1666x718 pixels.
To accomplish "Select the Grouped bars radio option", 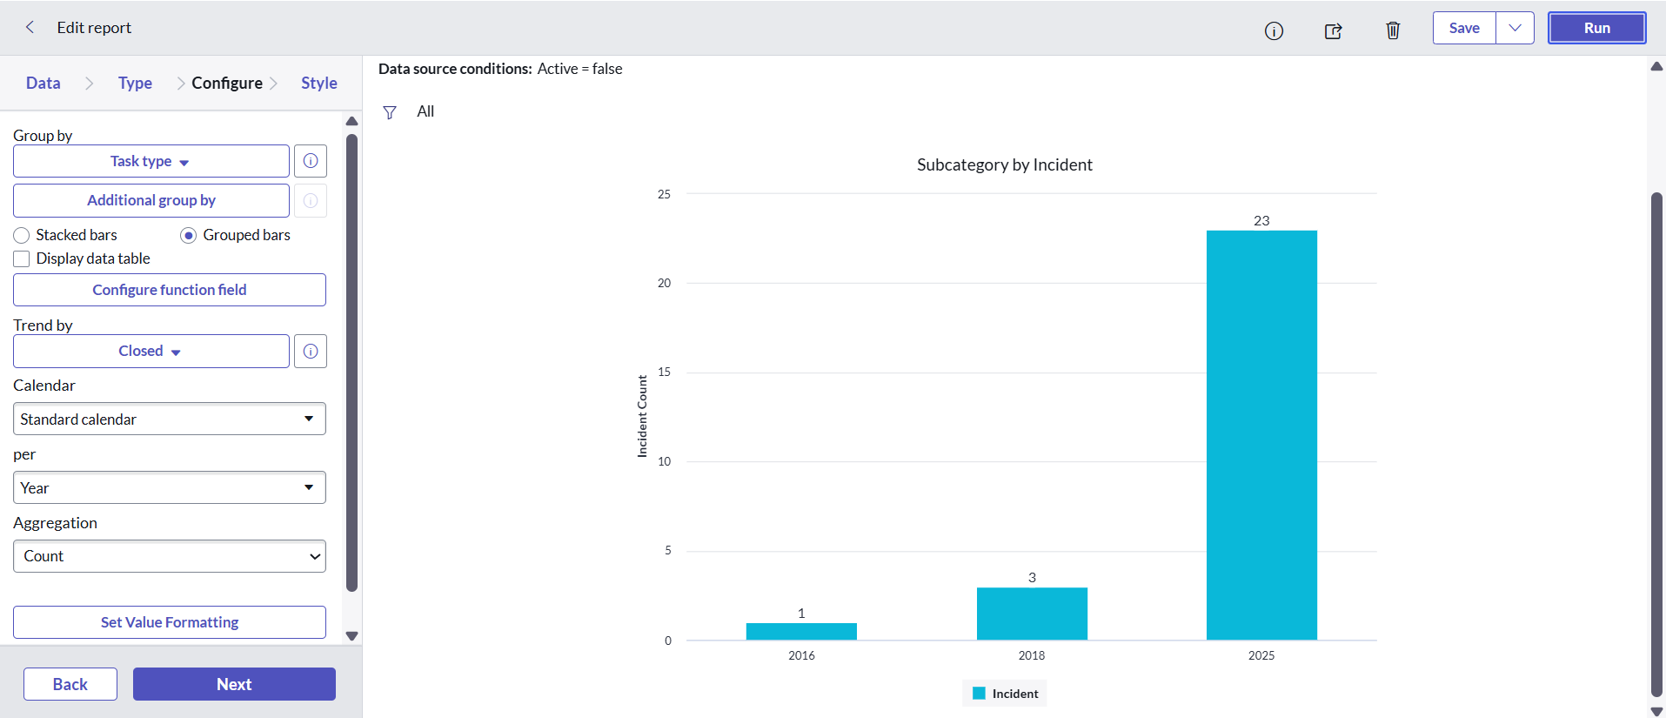I will (x=188, y=235).
